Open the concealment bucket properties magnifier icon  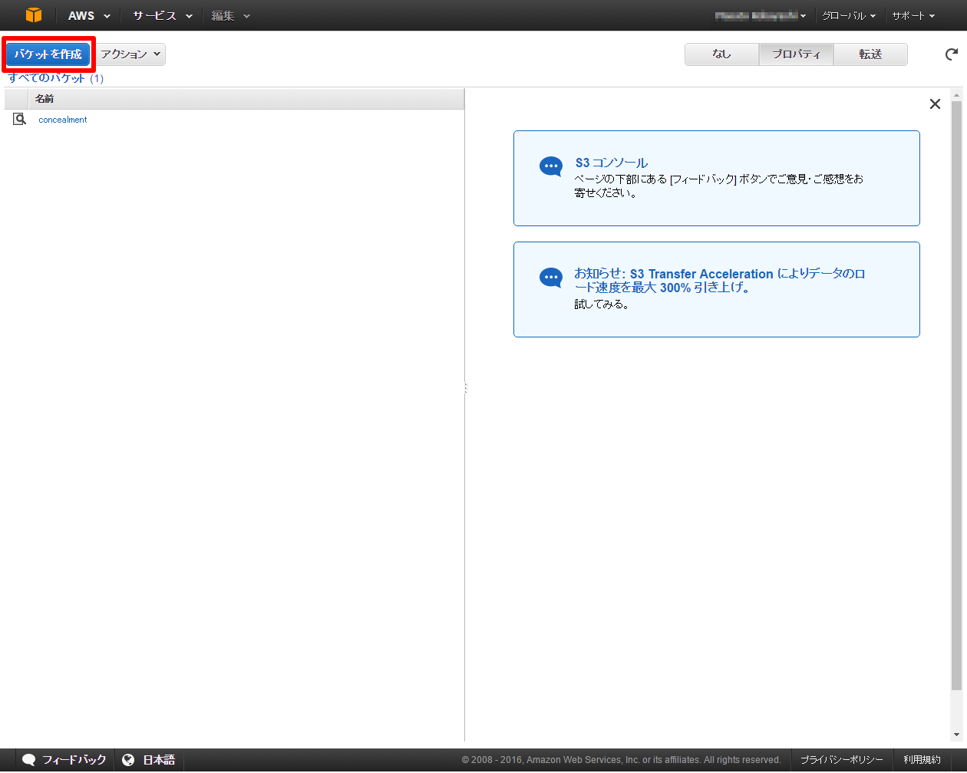click(20, 120)
